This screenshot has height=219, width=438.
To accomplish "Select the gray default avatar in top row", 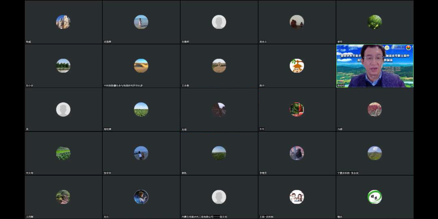I will [219, 22].
